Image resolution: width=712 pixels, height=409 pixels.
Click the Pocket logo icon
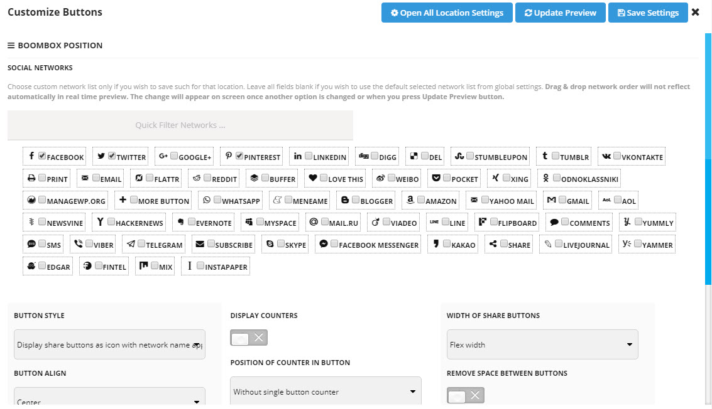coord(436,178)
